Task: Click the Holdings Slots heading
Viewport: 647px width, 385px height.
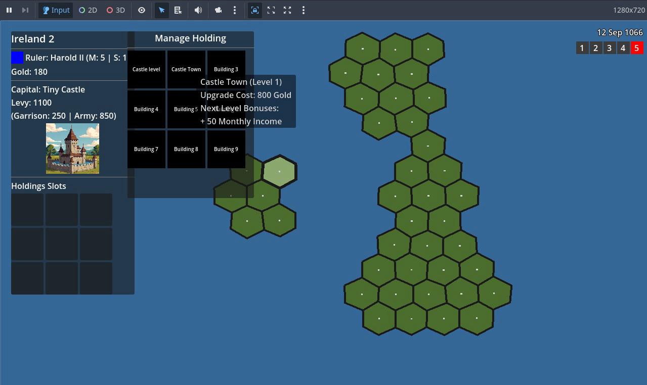Action: click(x=38, y=186)
